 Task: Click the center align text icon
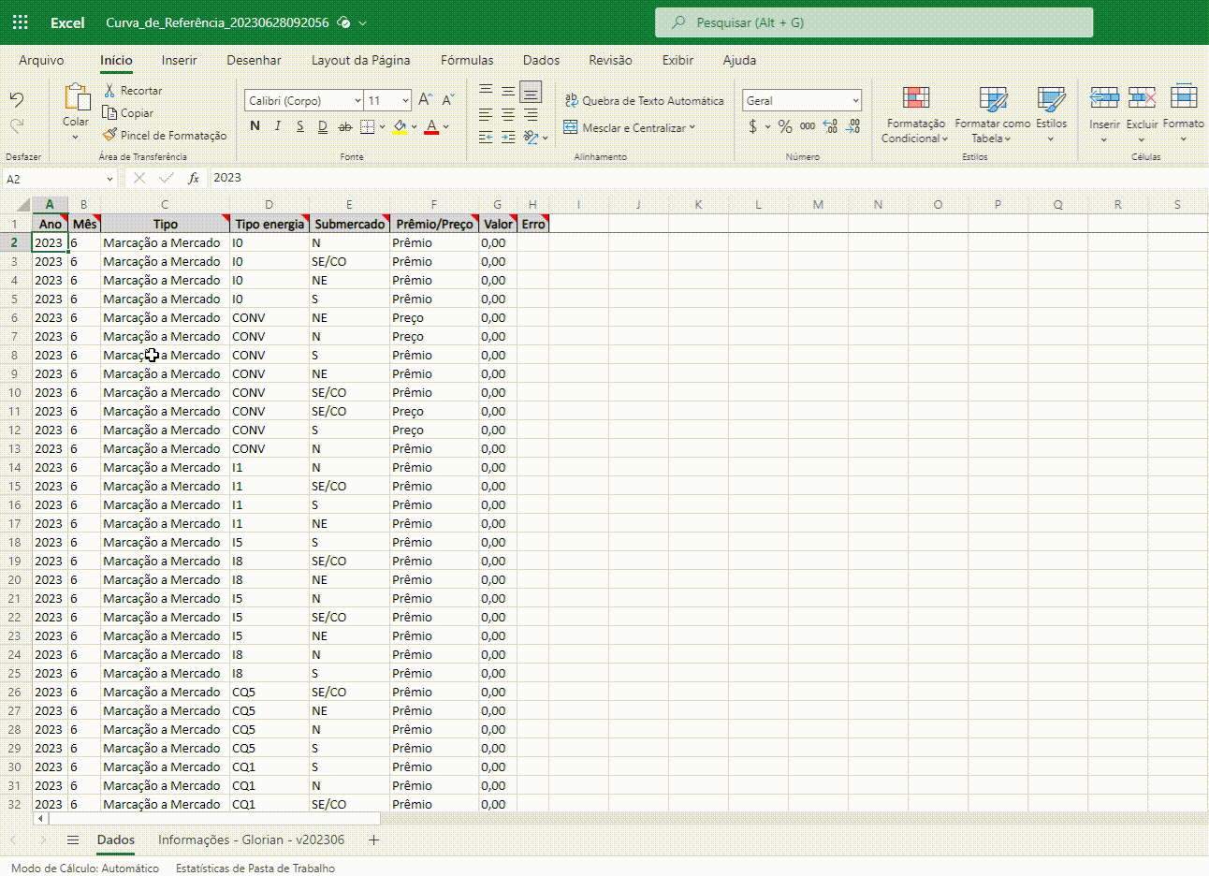click(507, 114)
